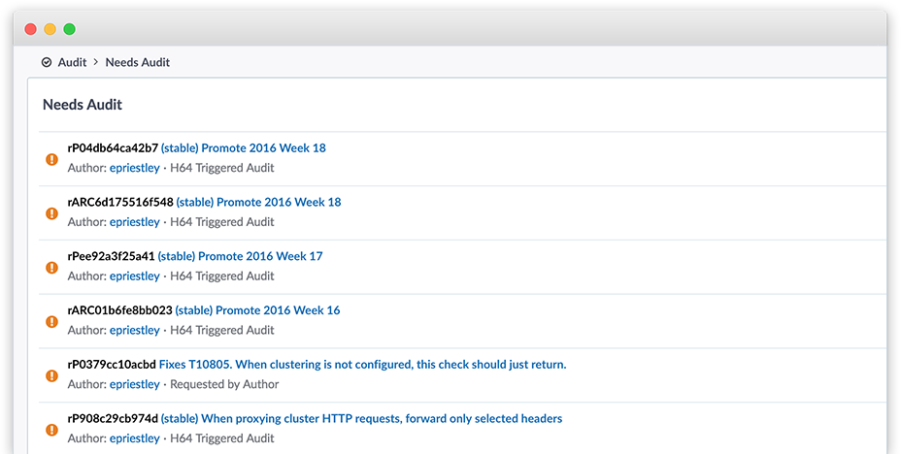
Task: Open the rARC6d175516f548 Promote 2016 Week 18 commit
Action: [258, 203]
